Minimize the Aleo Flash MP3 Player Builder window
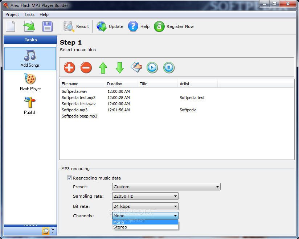This screenshot has width=299, height=239. point(265,4)
